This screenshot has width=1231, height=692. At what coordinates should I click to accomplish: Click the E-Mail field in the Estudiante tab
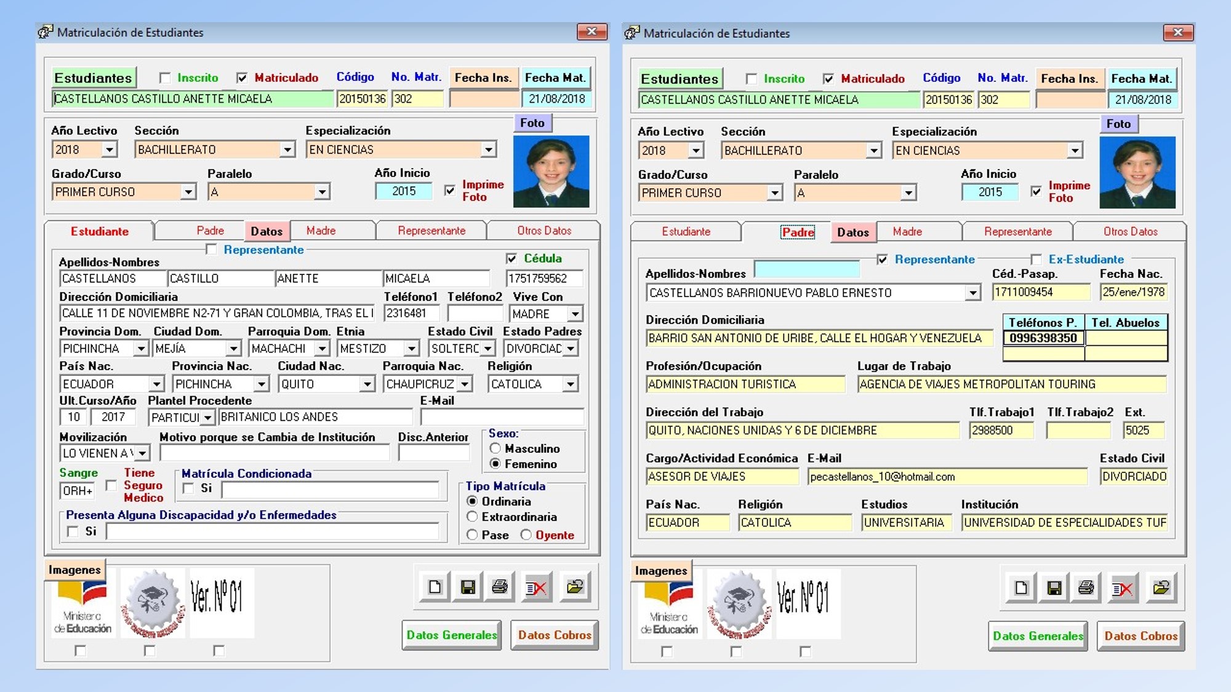pyautogui.click(x=502, y=417)
